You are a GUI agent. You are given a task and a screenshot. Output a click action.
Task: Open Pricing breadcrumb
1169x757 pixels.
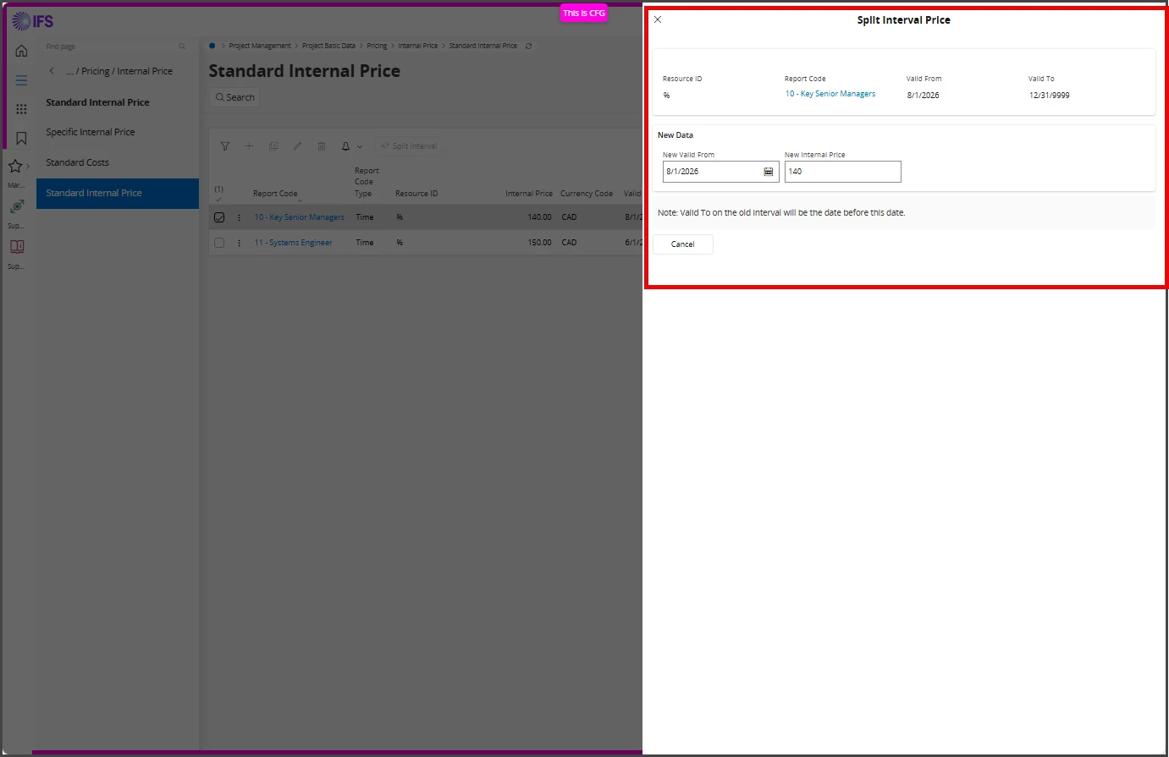pos(377,46)
